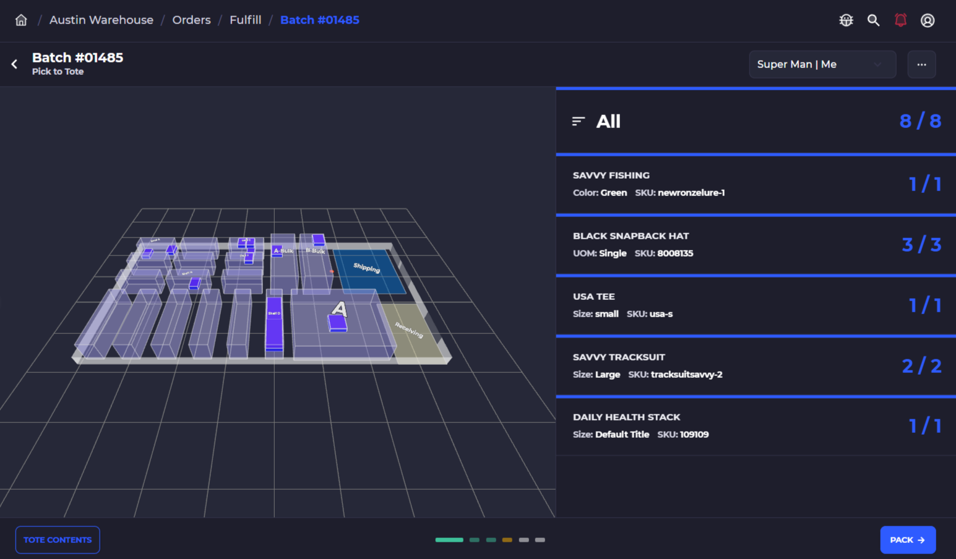Screen dimensions: 956x559
Task: Select the Daily Health Stack item row
Action: tap(756, 426)
